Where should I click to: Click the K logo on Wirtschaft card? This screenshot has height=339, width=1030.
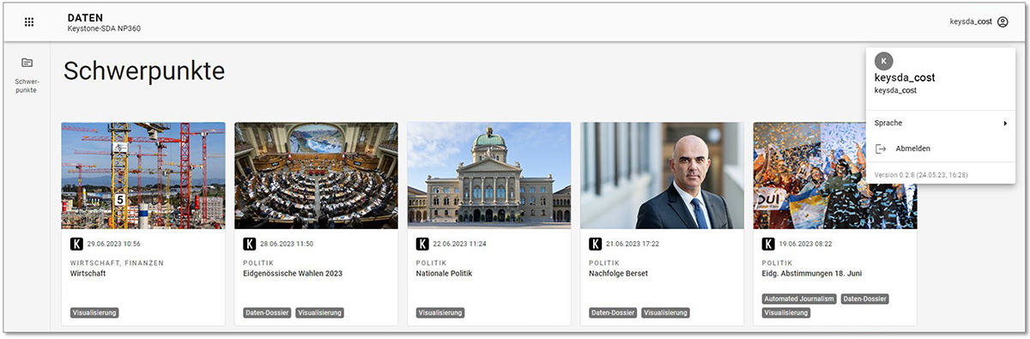(x=76, y=244)
